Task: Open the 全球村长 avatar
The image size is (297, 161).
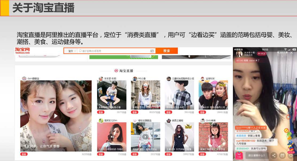Action: point(202,79)
